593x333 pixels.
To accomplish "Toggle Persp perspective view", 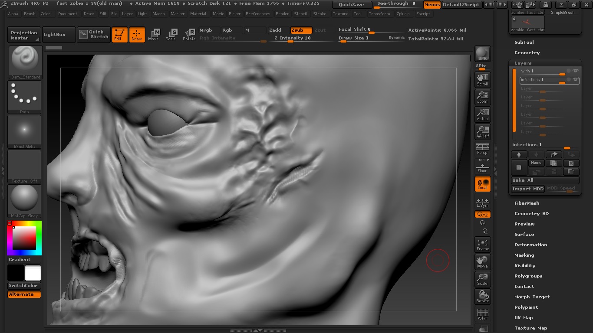I will coord(482,147).
